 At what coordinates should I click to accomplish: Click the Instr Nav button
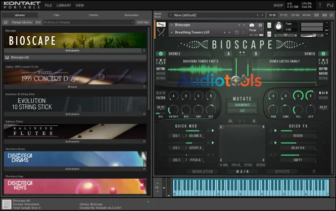pyautogui.click(x=143, y=22)
